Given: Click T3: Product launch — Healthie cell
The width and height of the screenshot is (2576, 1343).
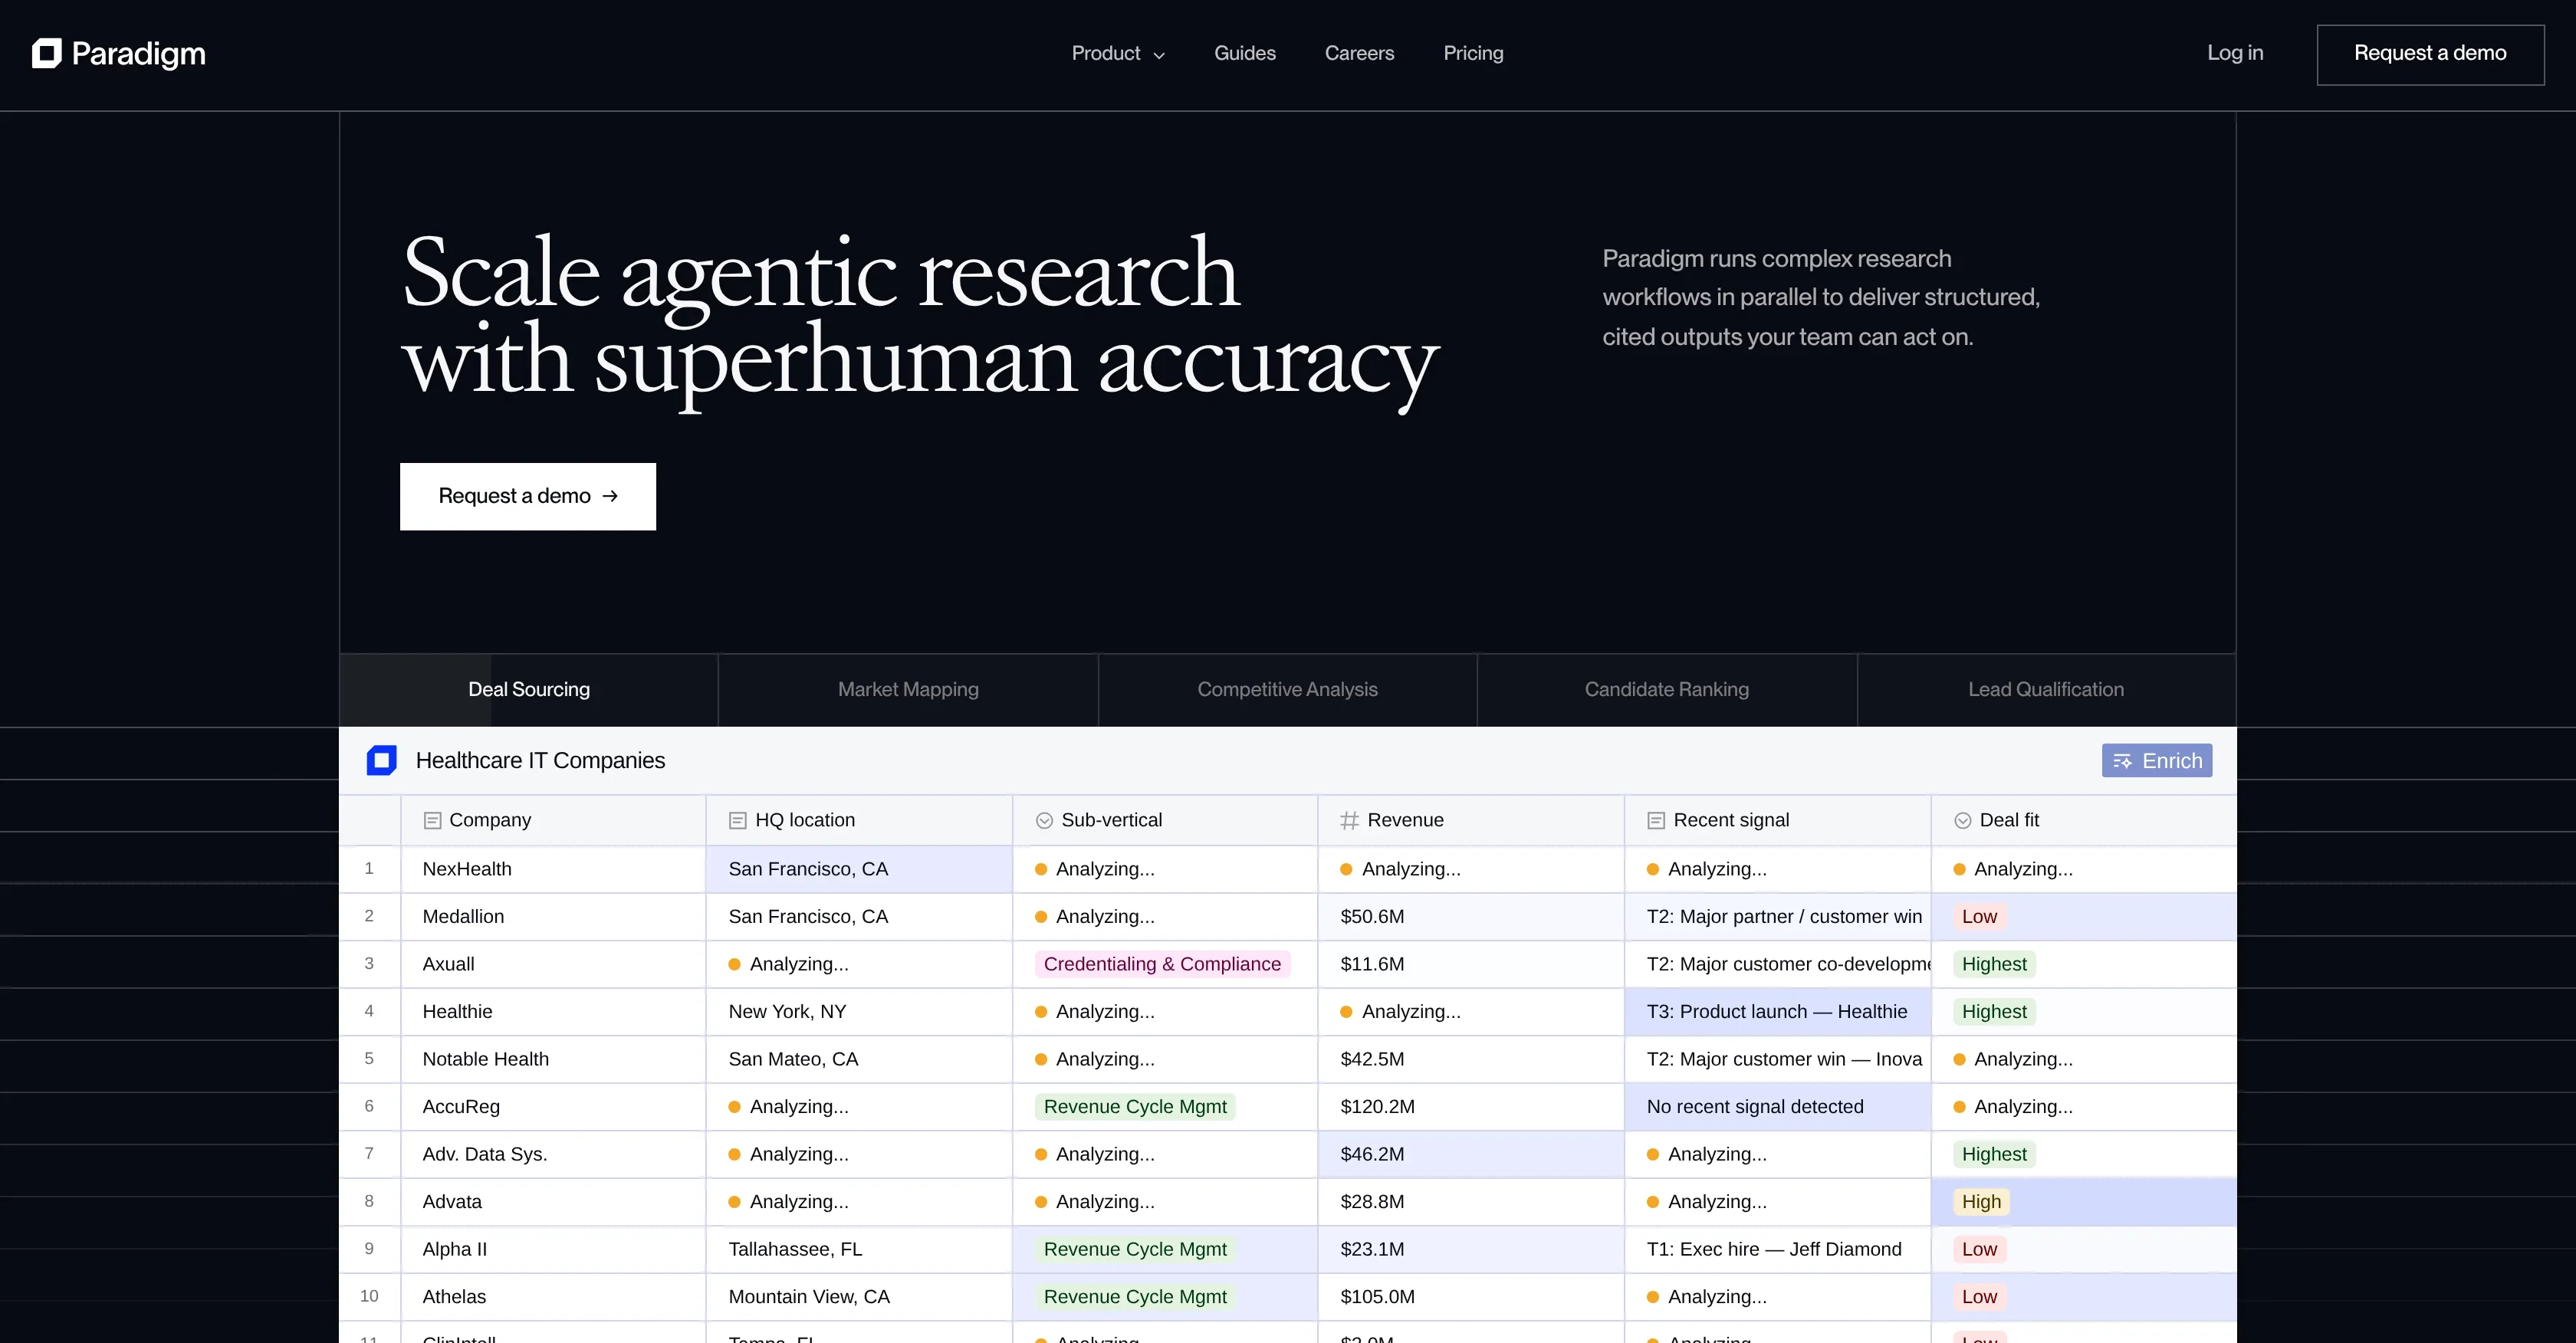Looking at the screenshot, I should (x=1777, y=1011).
